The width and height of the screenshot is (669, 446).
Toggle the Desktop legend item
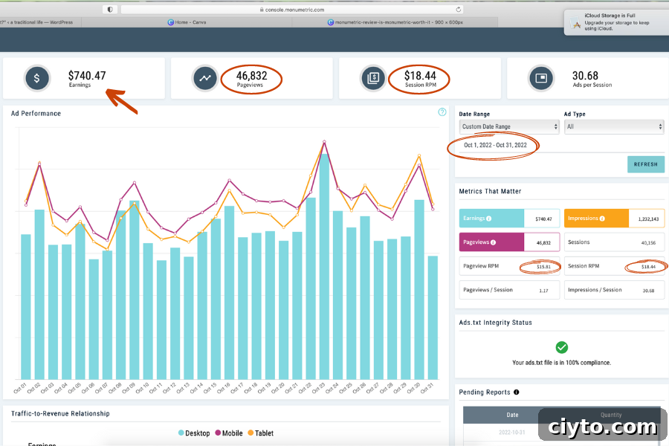tap(194, 433)
